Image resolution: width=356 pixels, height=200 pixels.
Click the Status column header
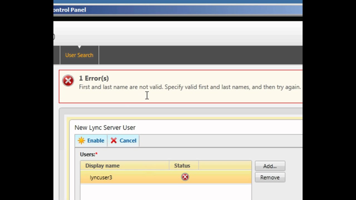[182, 166]
